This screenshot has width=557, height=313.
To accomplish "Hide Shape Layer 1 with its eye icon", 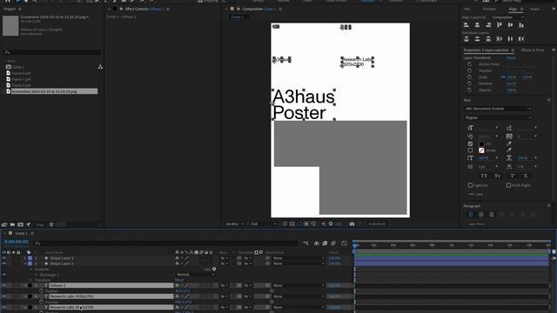I will point(3,263).
